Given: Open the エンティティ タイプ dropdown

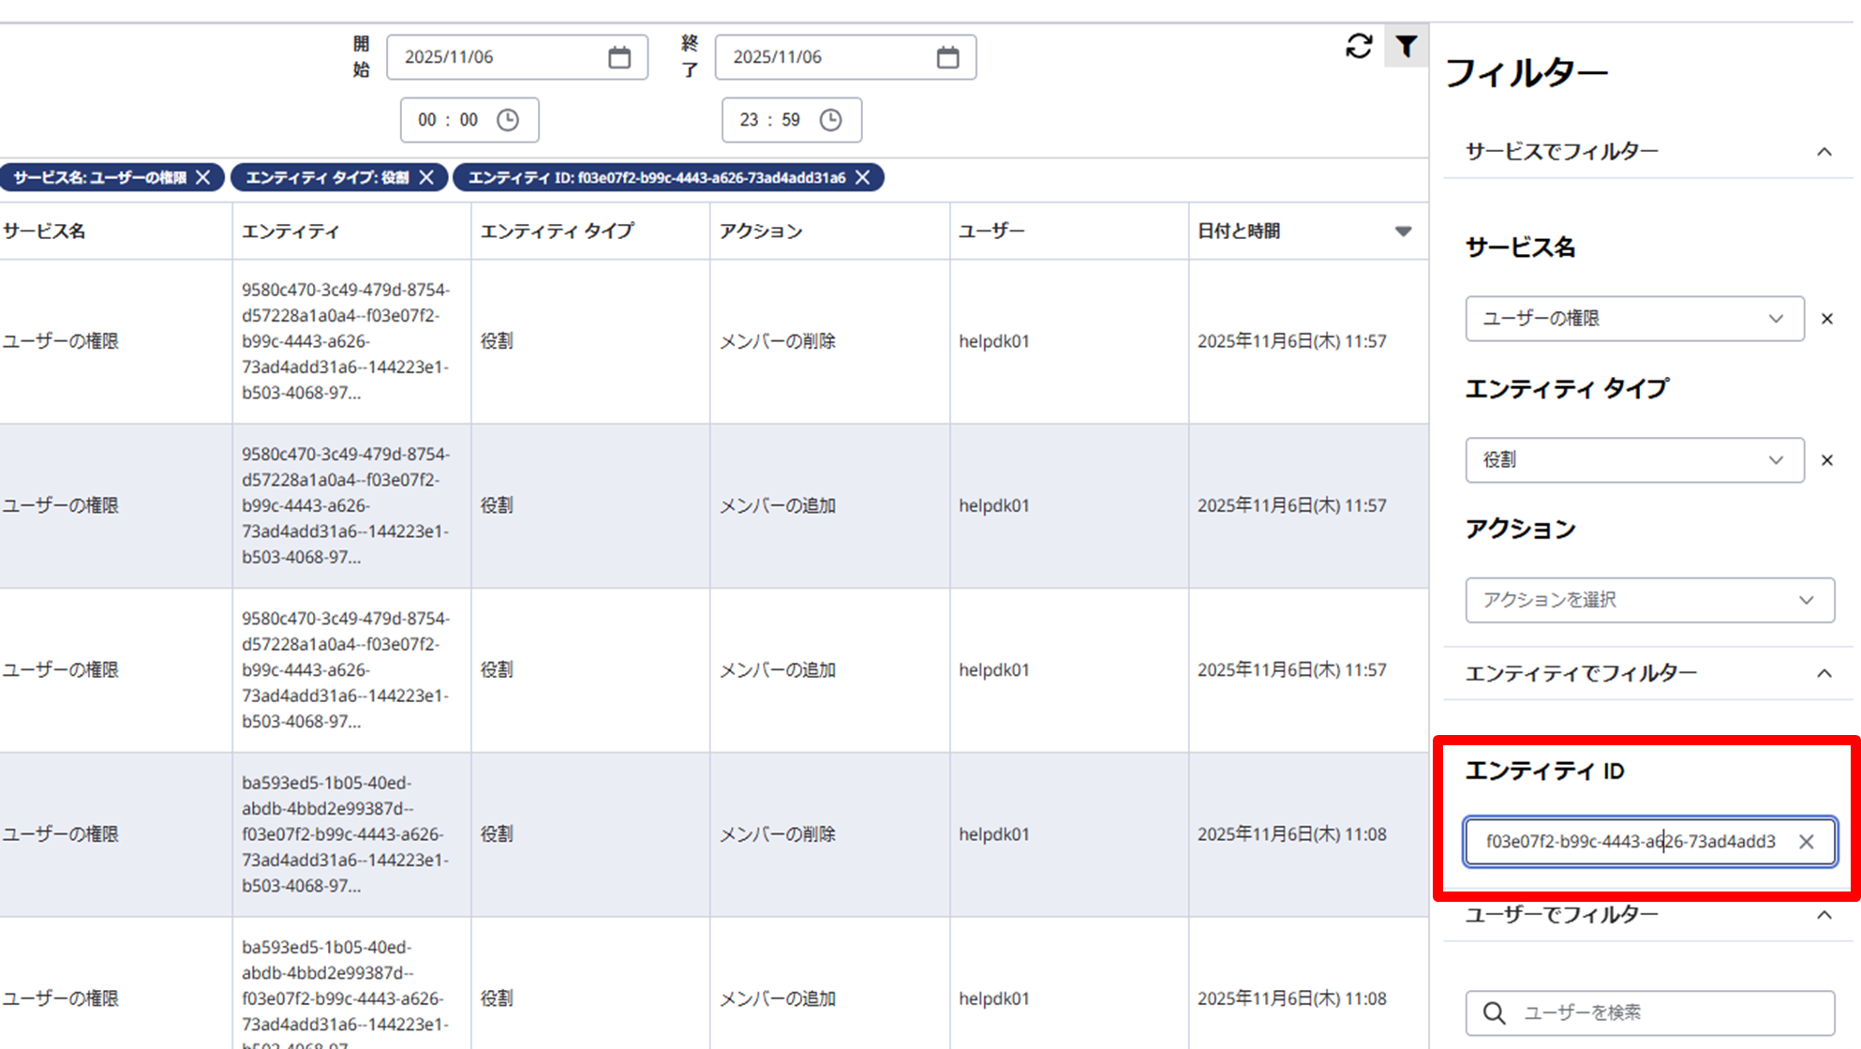Looking at the screenshot, I should point(1633,460).
